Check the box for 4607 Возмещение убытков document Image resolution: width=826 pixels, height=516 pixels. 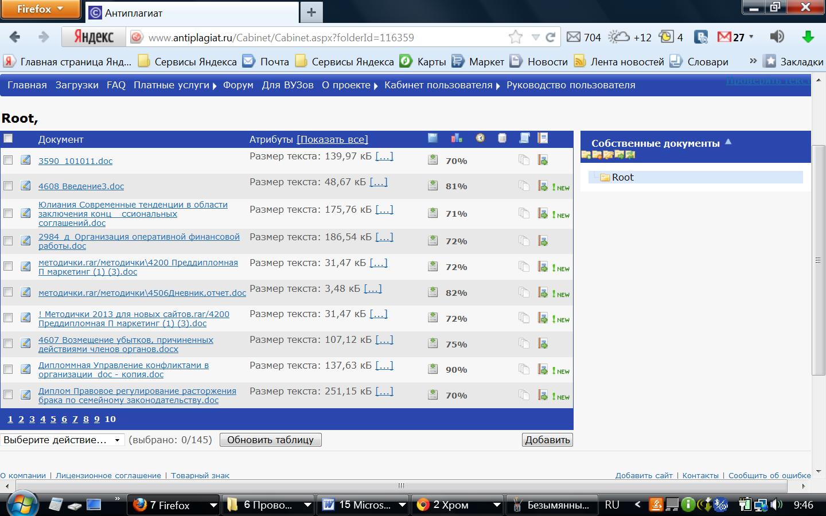pos(8,343)
